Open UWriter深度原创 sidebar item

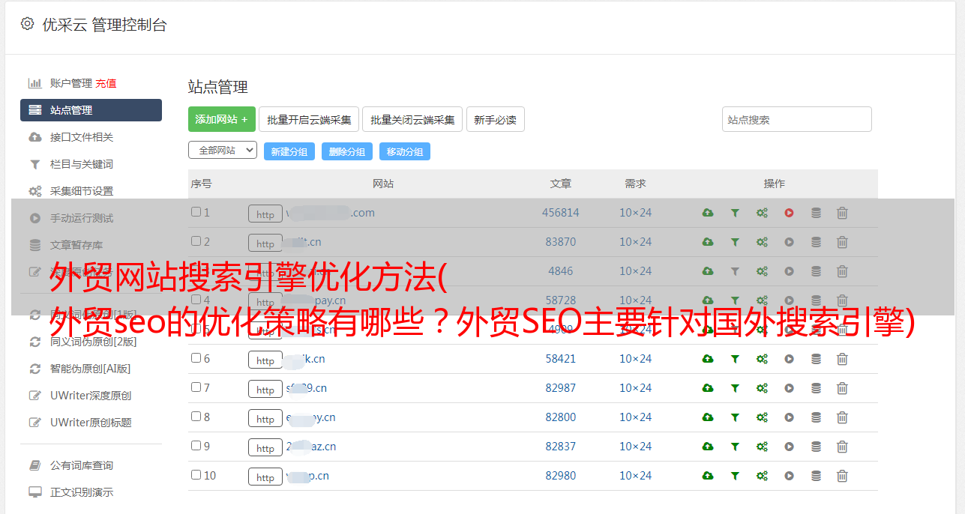91,396
